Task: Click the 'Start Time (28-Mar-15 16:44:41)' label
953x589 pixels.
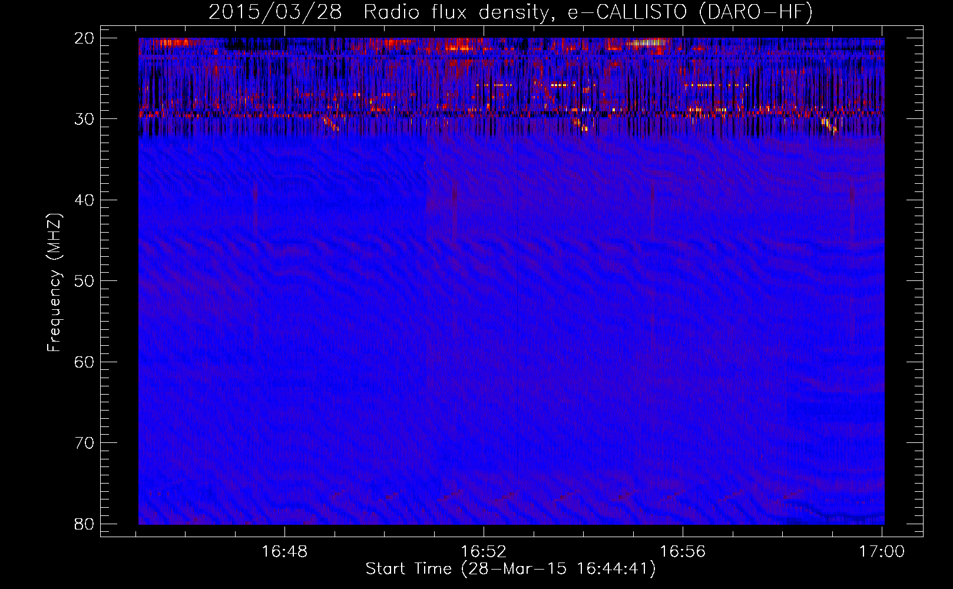Action: coord(511,569)
